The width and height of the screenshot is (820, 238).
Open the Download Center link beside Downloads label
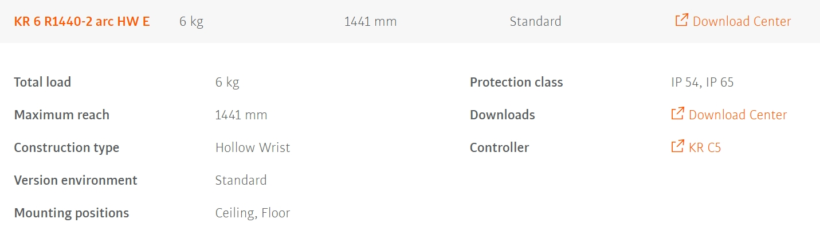coord(737,115)
